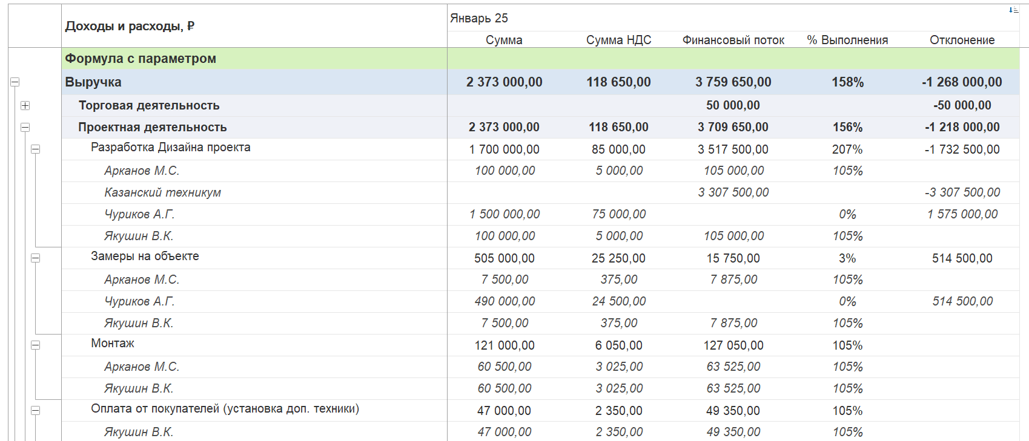1029x441 pixels.
Task: Click the non-italic 2 350,00 НДС cell
Action: [618, 411]
